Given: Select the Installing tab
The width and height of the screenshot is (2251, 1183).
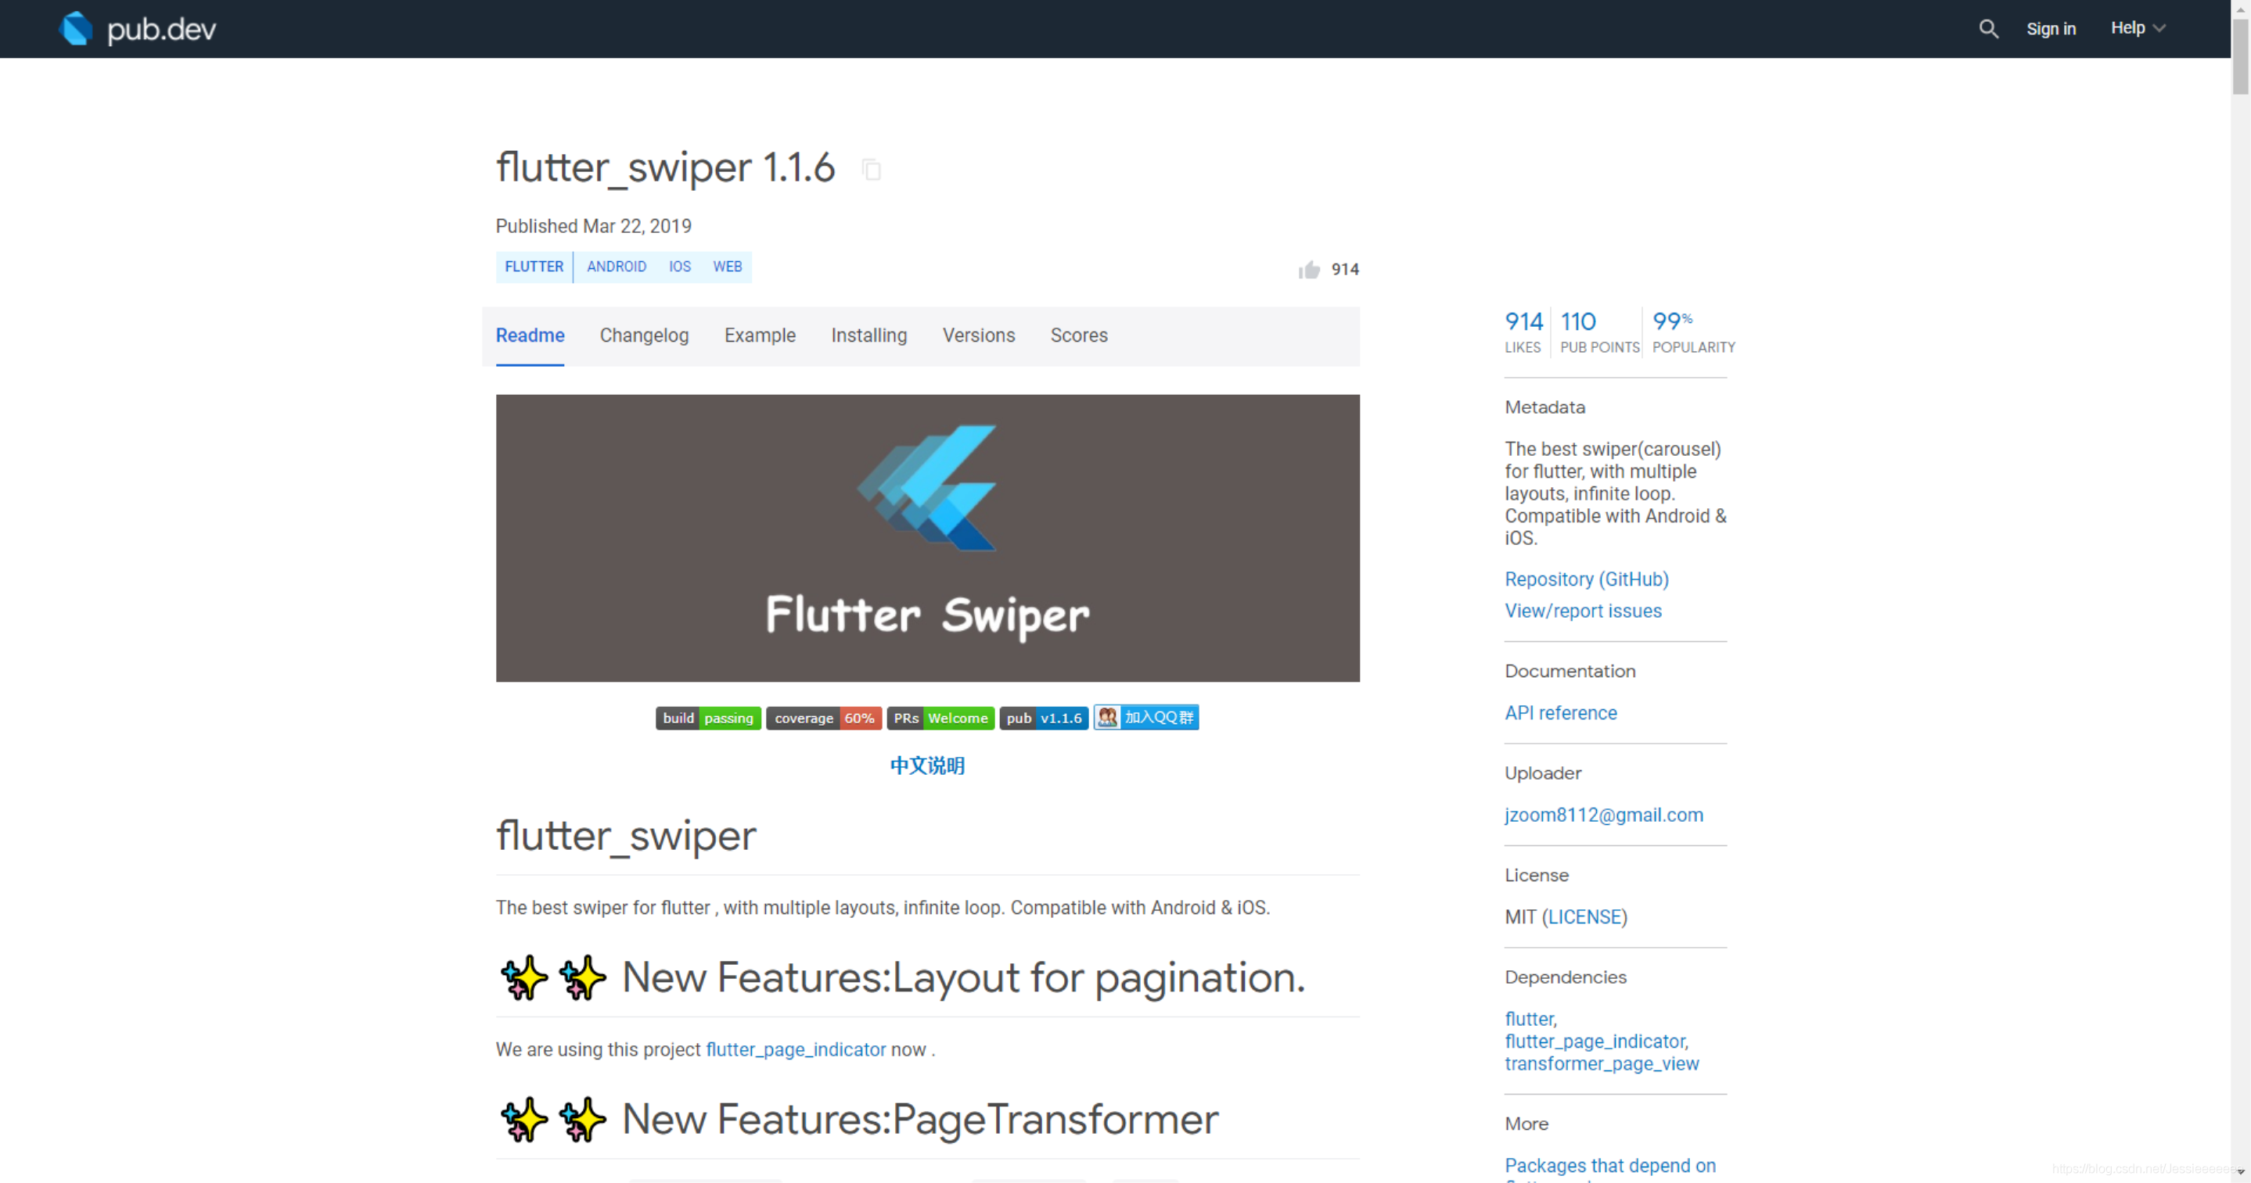Looking at the screenshot, I should (869, 335).
